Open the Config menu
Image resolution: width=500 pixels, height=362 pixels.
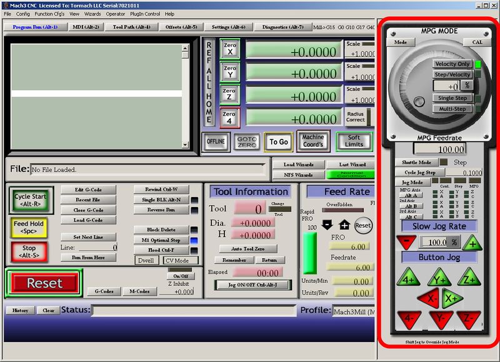tap(23, 14)
